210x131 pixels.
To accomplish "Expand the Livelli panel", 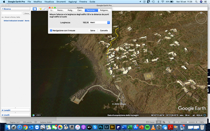I will point(2,115).
